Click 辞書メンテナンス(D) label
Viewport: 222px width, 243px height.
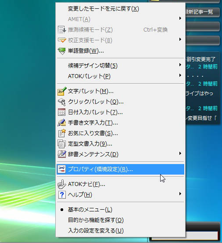click(x=93, y=154)
